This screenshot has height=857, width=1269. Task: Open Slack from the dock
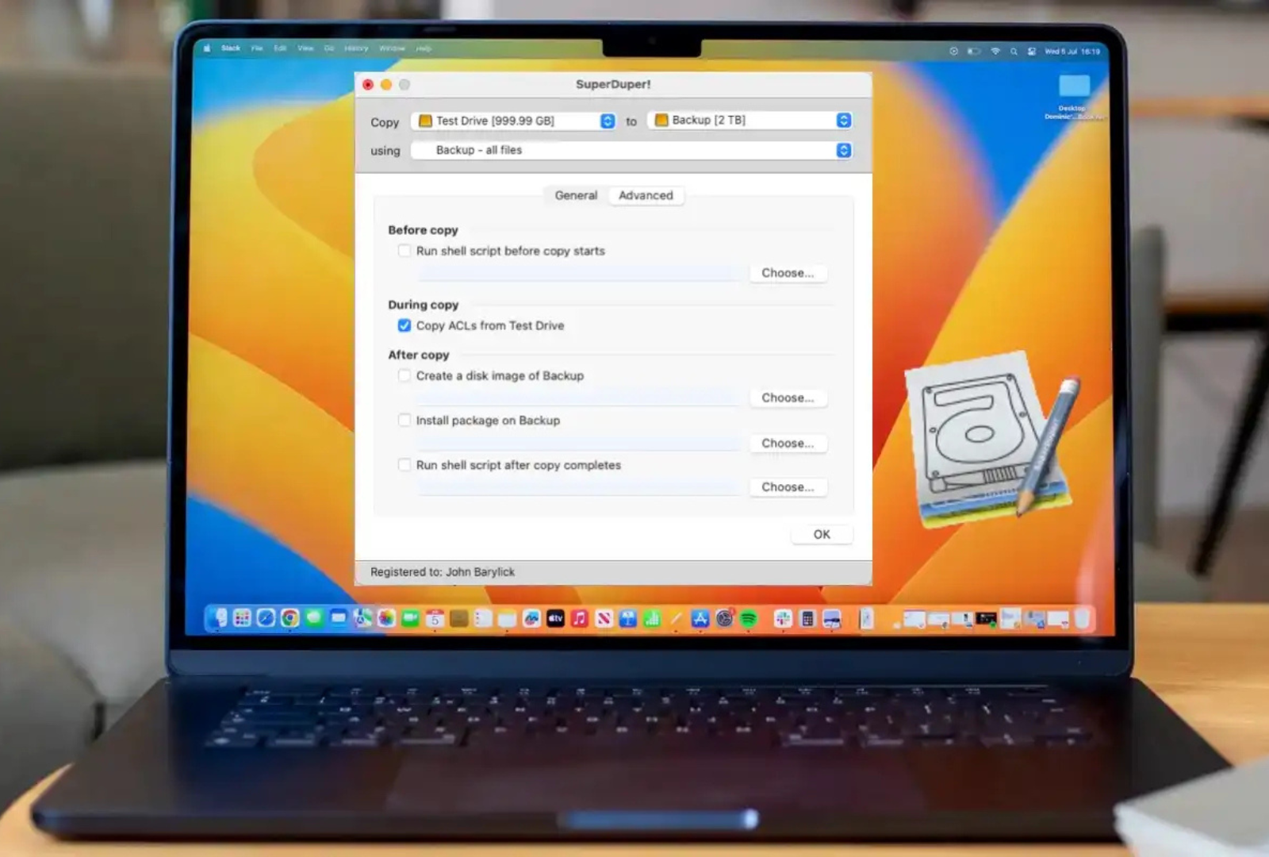(783, 619)
